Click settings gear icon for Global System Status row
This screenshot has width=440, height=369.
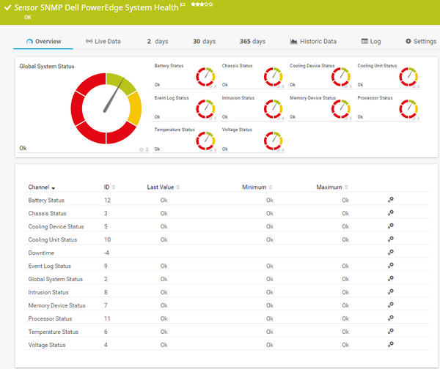(391, 279)
